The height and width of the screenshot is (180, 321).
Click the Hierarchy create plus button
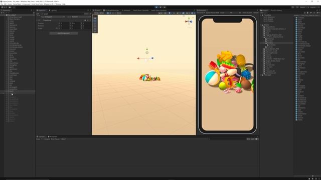pyautogui.click(x=2, y=13)
